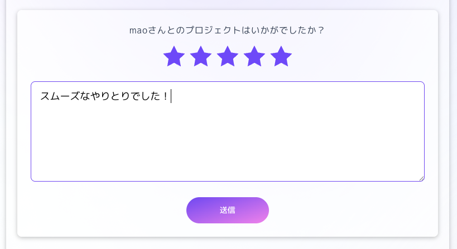Click the resize handle of the comment box
The width and height of the screenshot is (457, 249).
pos(421,178)
